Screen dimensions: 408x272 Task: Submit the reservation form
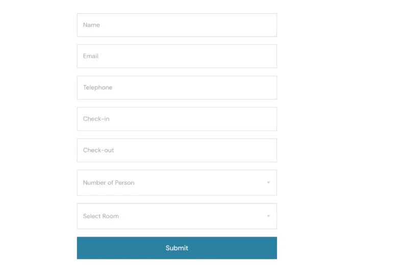pyautogui.click(x=176, y=248)
